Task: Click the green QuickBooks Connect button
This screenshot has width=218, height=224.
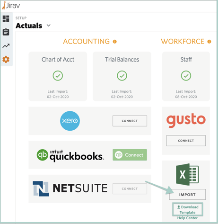Action: [130, 155]
